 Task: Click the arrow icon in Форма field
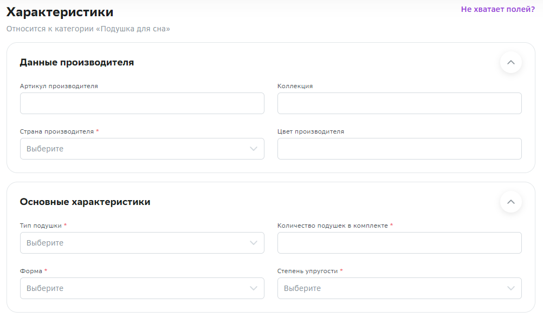pyautogui.click(x=254, y=288)
